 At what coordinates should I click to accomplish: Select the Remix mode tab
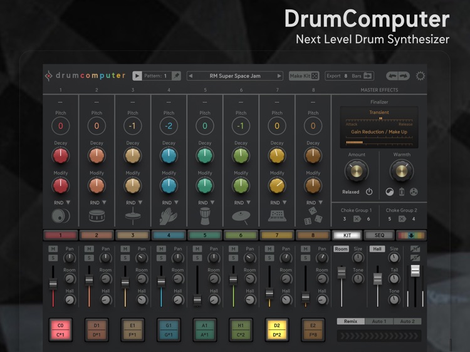pos(351,321)
